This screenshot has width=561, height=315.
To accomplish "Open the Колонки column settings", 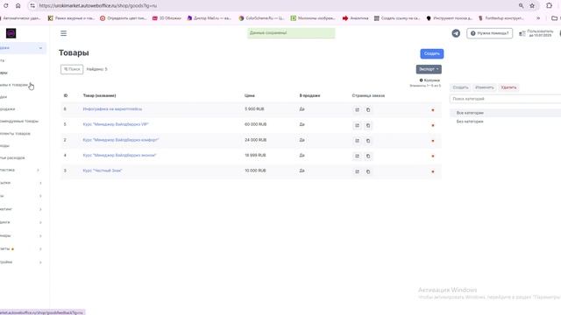I will point(430,80).
